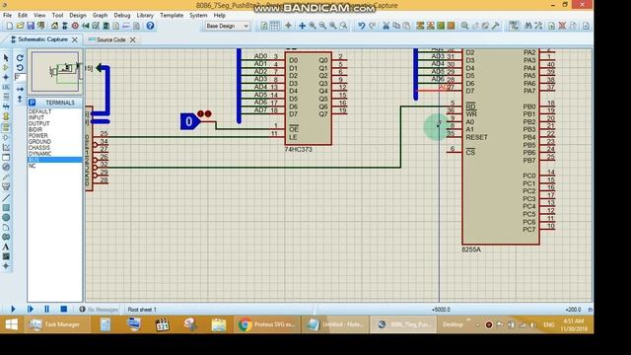This screenshot has height=355, width=631.
Task: Open the Home page toolbar icon
Action: point(54,26)
